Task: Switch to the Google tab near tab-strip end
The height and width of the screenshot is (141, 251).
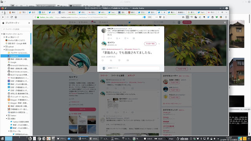Action: [191, 12]
